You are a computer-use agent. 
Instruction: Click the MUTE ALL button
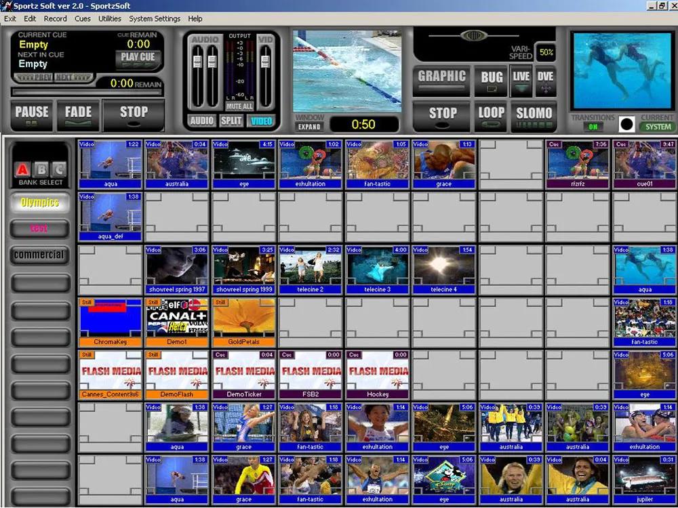tap(239, 106)
